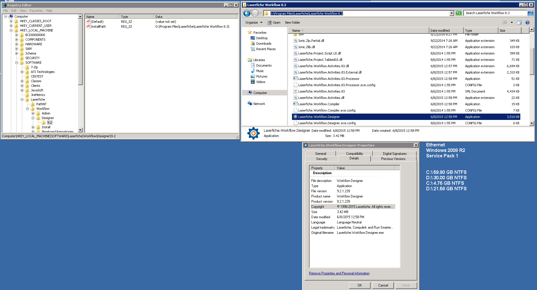Select the Copyright property row

coord(352,207)
